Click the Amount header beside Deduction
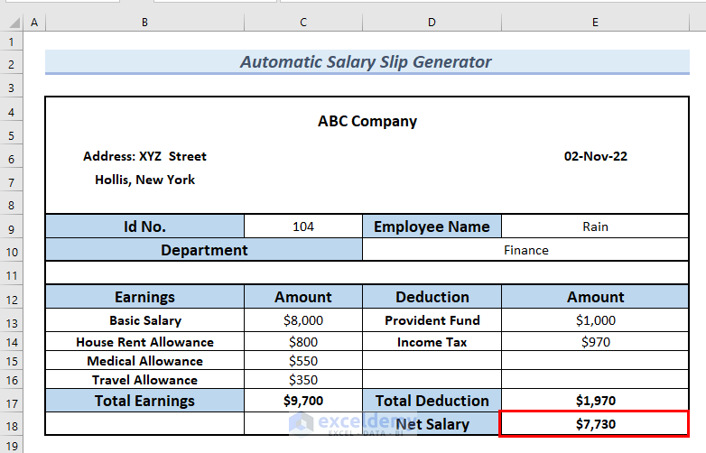This screenshot has height=453, width=706. click(595, 297)
